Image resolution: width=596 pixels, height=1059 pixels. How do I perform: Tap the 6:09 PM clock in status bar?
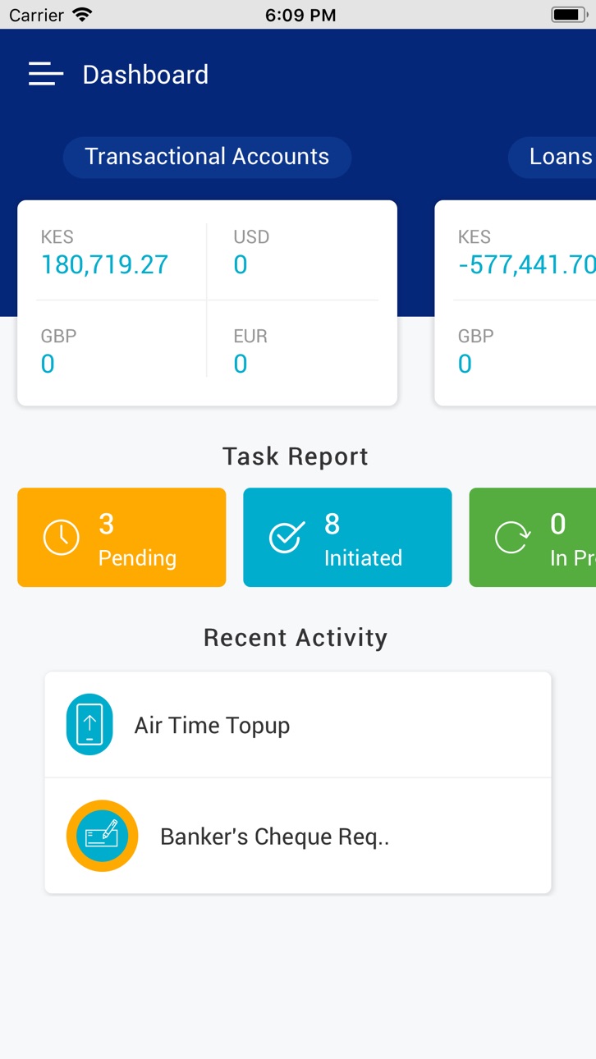(x=300, y=15)
